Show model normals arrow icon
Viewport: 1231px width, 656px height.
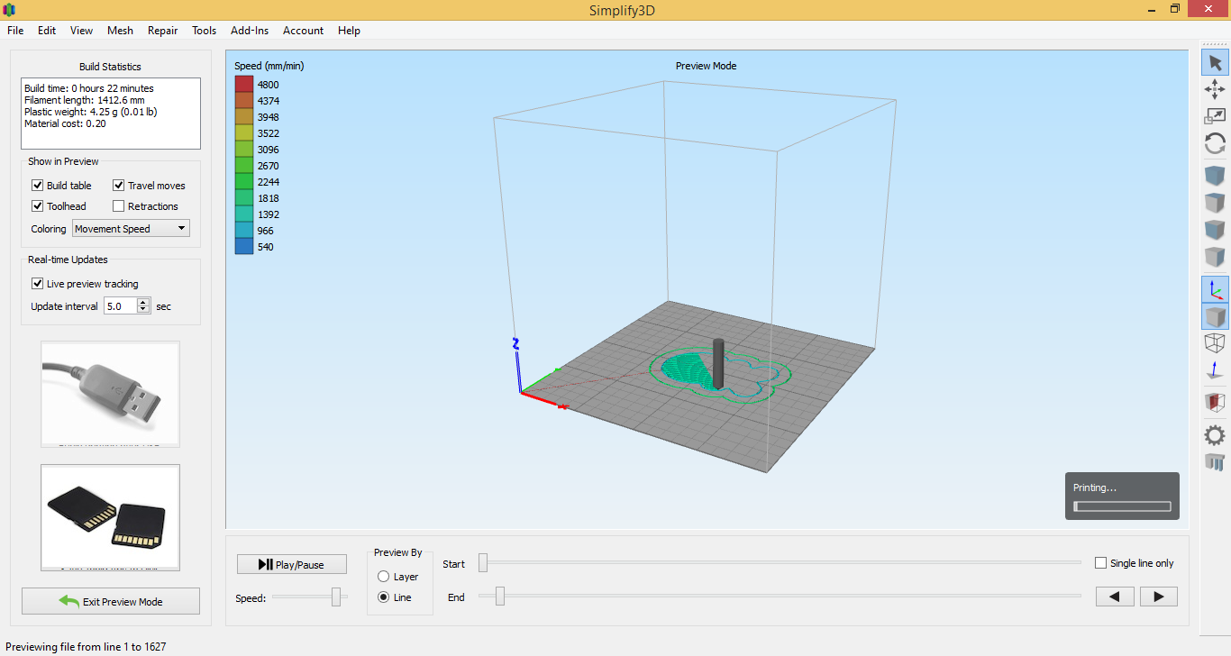(x=1215, y=370)
